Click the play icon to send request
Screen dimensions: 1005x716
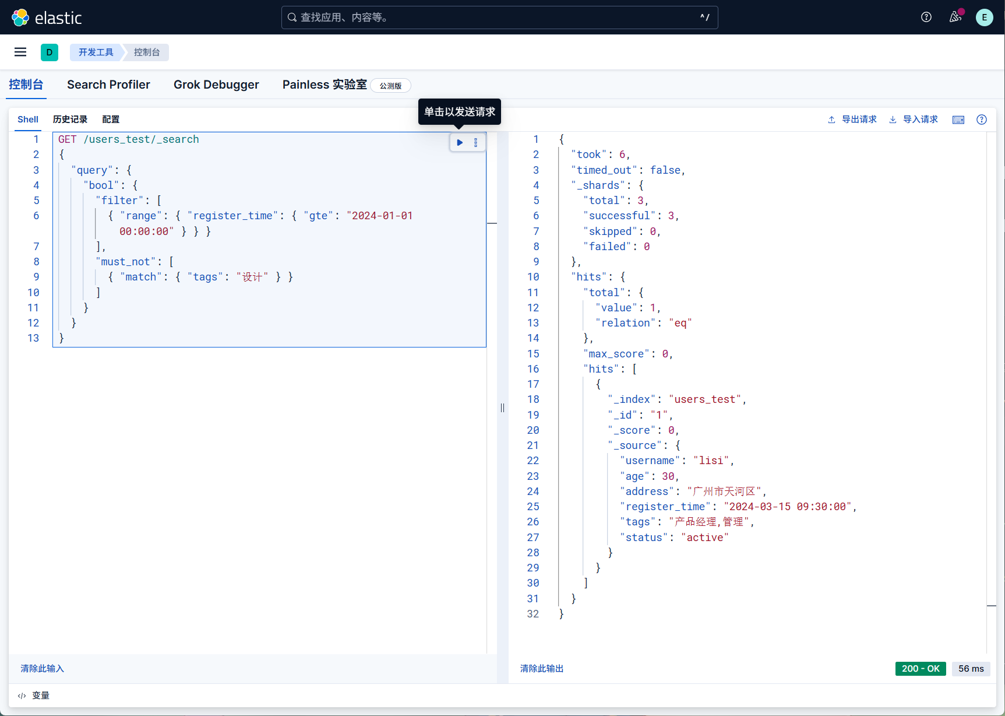pos(460,142)
